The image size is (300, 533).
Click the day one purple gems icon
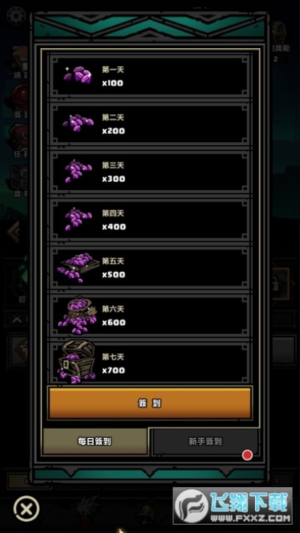78,74
